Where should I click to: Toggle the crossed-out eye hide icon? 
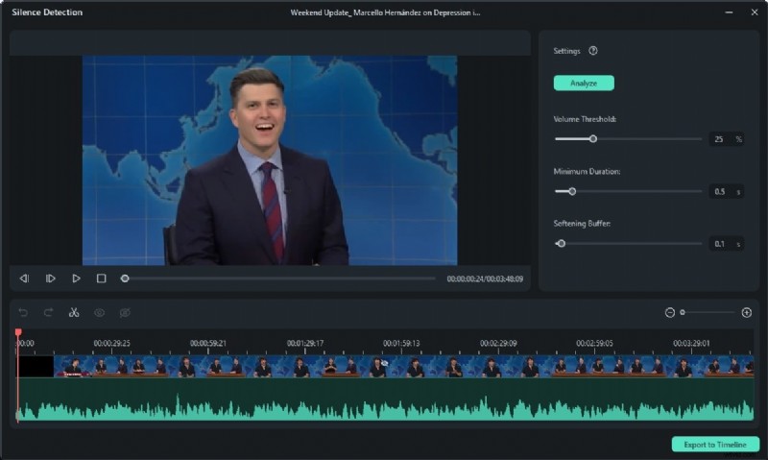click(124, 312)
